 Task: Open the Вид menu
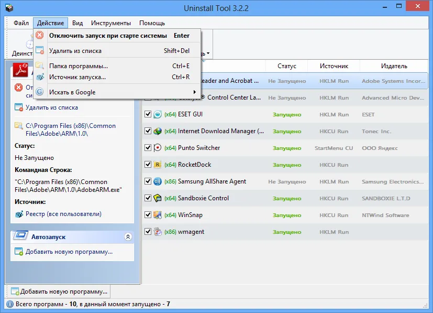click(x=77, y=23)
